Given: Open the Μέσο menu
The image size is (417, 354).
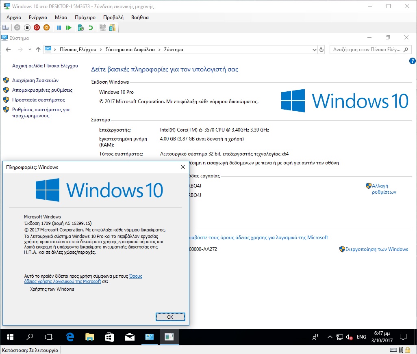Looking at the screenshot, I should (61, 17).
